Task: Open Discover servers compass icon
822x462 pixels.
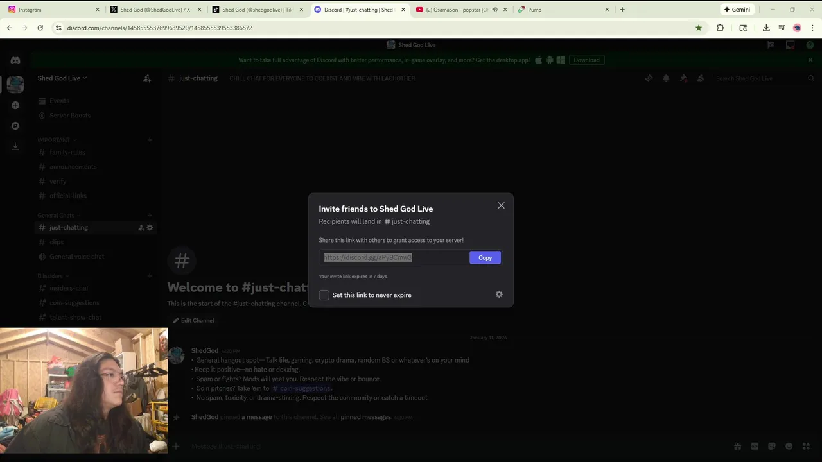Action: pyautogui.click(x=15, y=126)
